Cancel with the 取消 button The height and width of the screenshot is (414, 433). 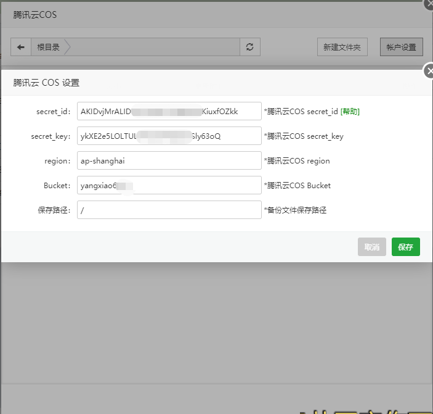(371, 247)
